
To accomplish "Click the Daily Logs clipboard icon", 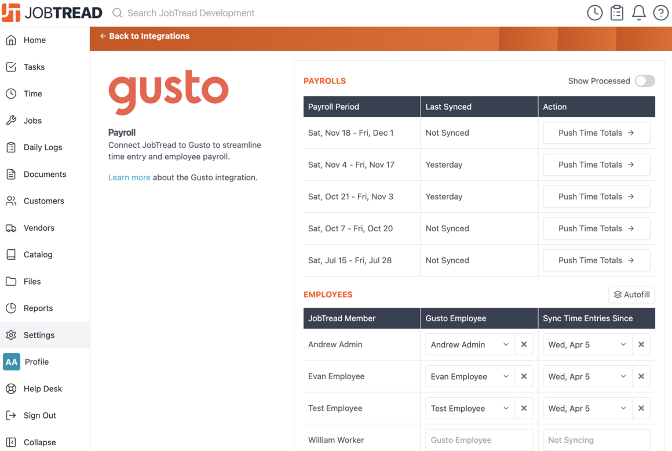I will click(11, 147).
